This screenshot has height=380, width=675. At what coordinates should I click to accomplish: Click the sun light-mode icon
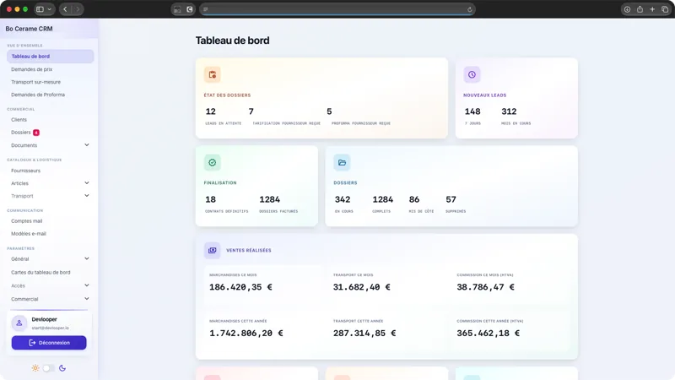click(x=35, y=368)
